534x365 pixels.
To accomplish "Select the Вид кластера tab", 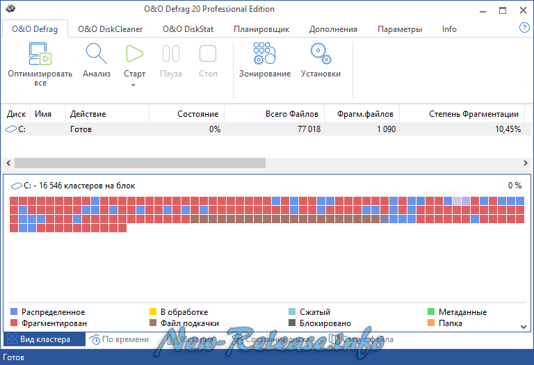I will pos(44,339).
